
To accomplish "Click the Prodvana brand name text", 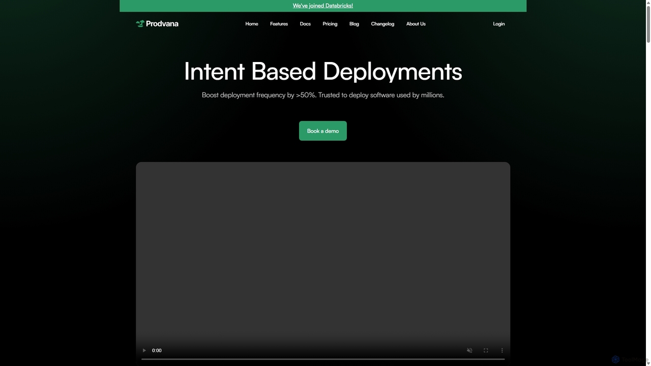I will 162,23.
